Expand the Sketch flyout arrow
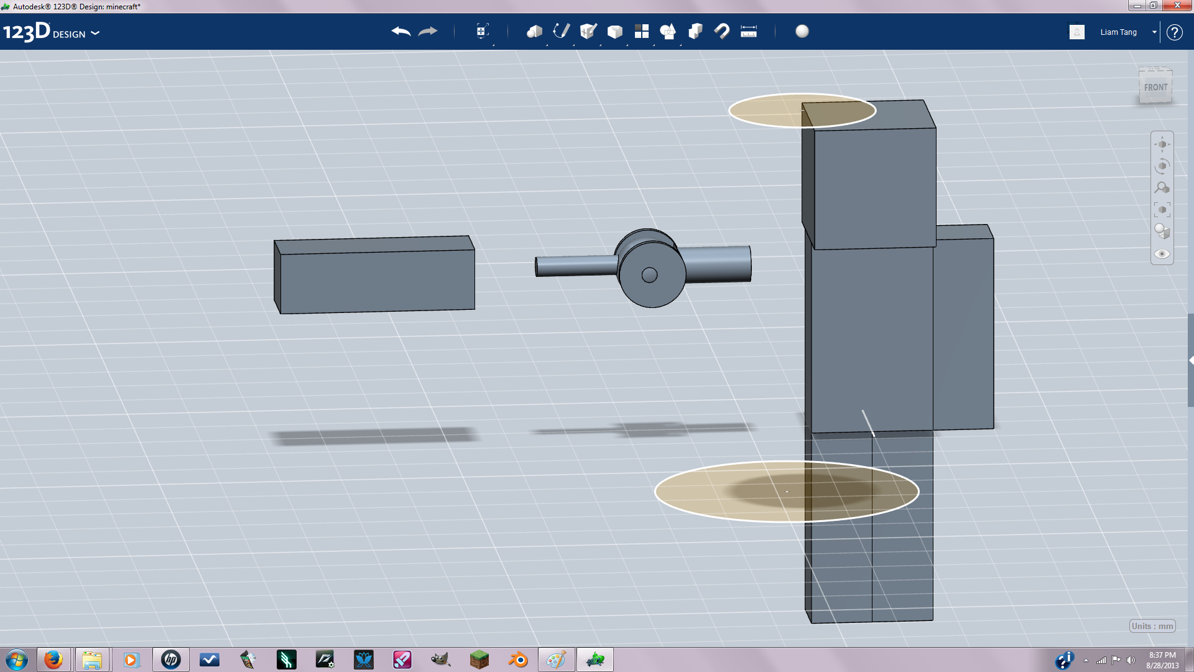1194x672 pixels. pyautogui.click(x=574, y=45)
